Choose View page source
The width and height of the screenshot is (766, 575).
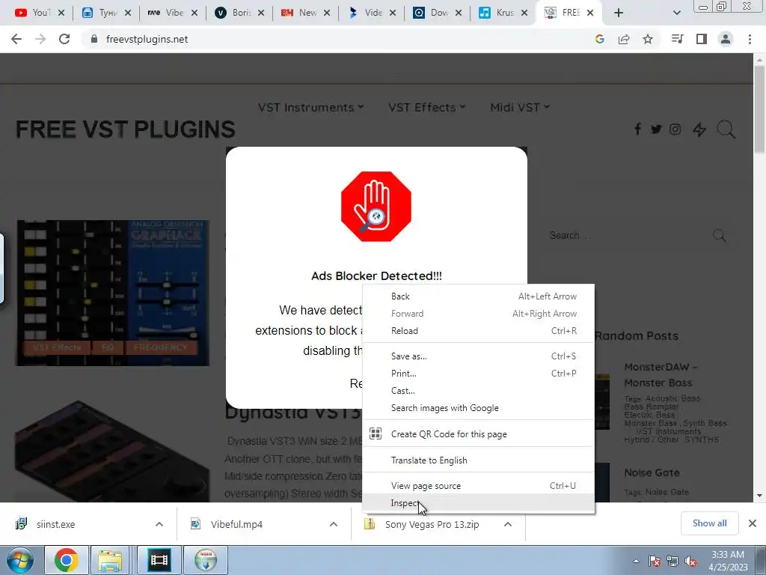click(478, 485)
